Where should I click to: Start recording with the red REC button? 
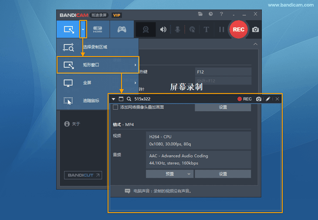(239, 29)
